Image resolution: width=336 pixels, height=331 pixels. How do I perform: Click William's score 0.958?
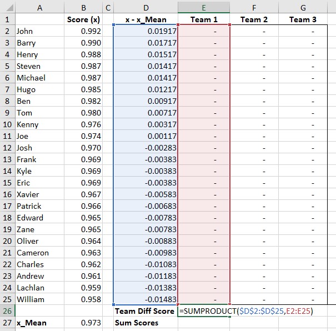[83, 299]
